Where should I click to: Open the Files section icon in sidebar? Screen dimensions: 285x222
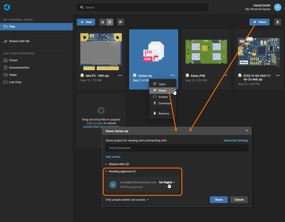click(x=4, y=26)
